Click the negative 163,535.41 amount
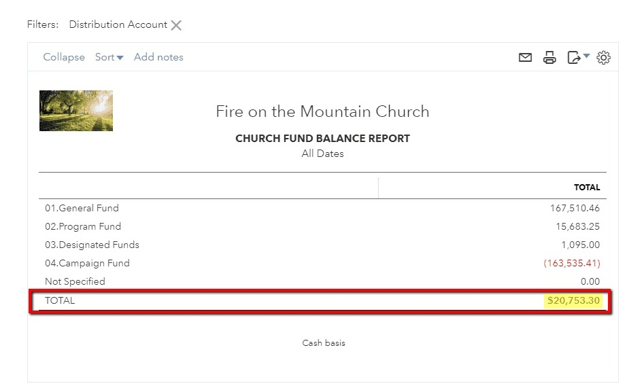 pyautogui.click(x=572, y=263)
